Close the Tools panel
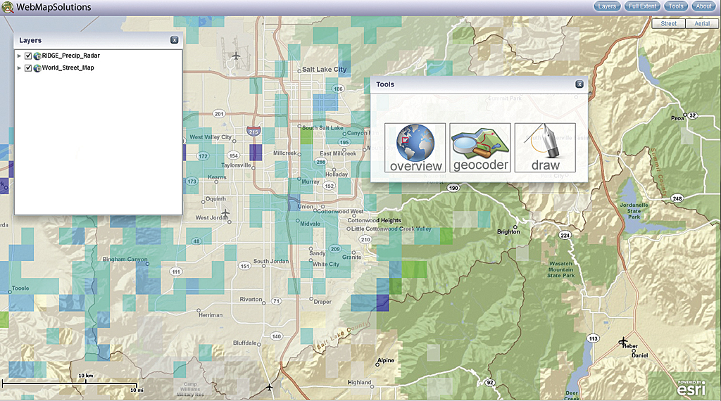This screenshot has width=721, height=401. click(579, 84)
